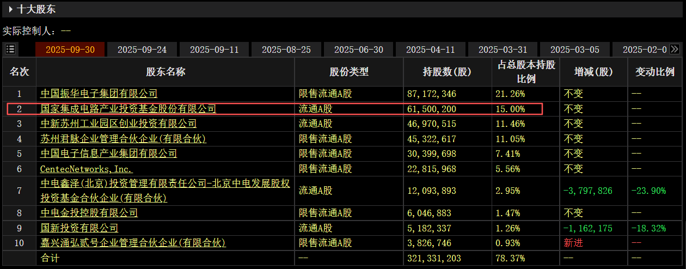View the 2025-03-31 date tab

[x=503, y=50]
